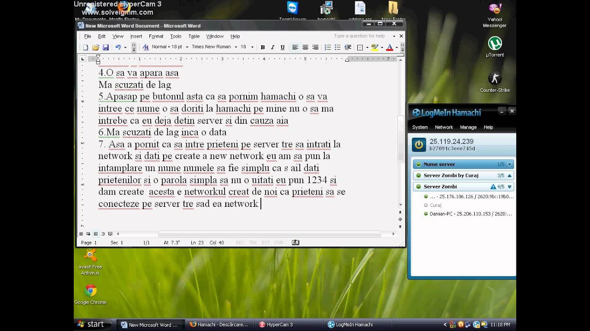Expand Server Zombi by Curaj network
This screenshot has width=590, height=331.
tap(509, 175)
